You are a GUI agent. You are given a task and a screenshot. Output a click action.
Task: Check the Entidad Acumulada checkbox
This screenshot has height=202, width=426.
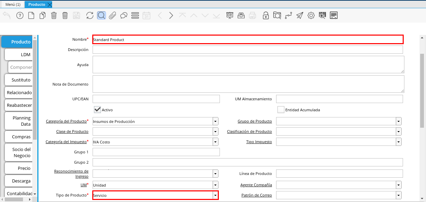tap(281, 110)
